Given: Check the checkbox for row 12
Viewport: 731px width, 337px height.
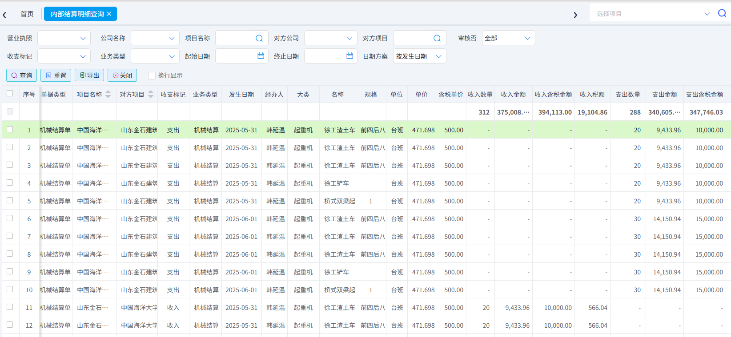Looking at the screenshot, I should pos(10,325).
